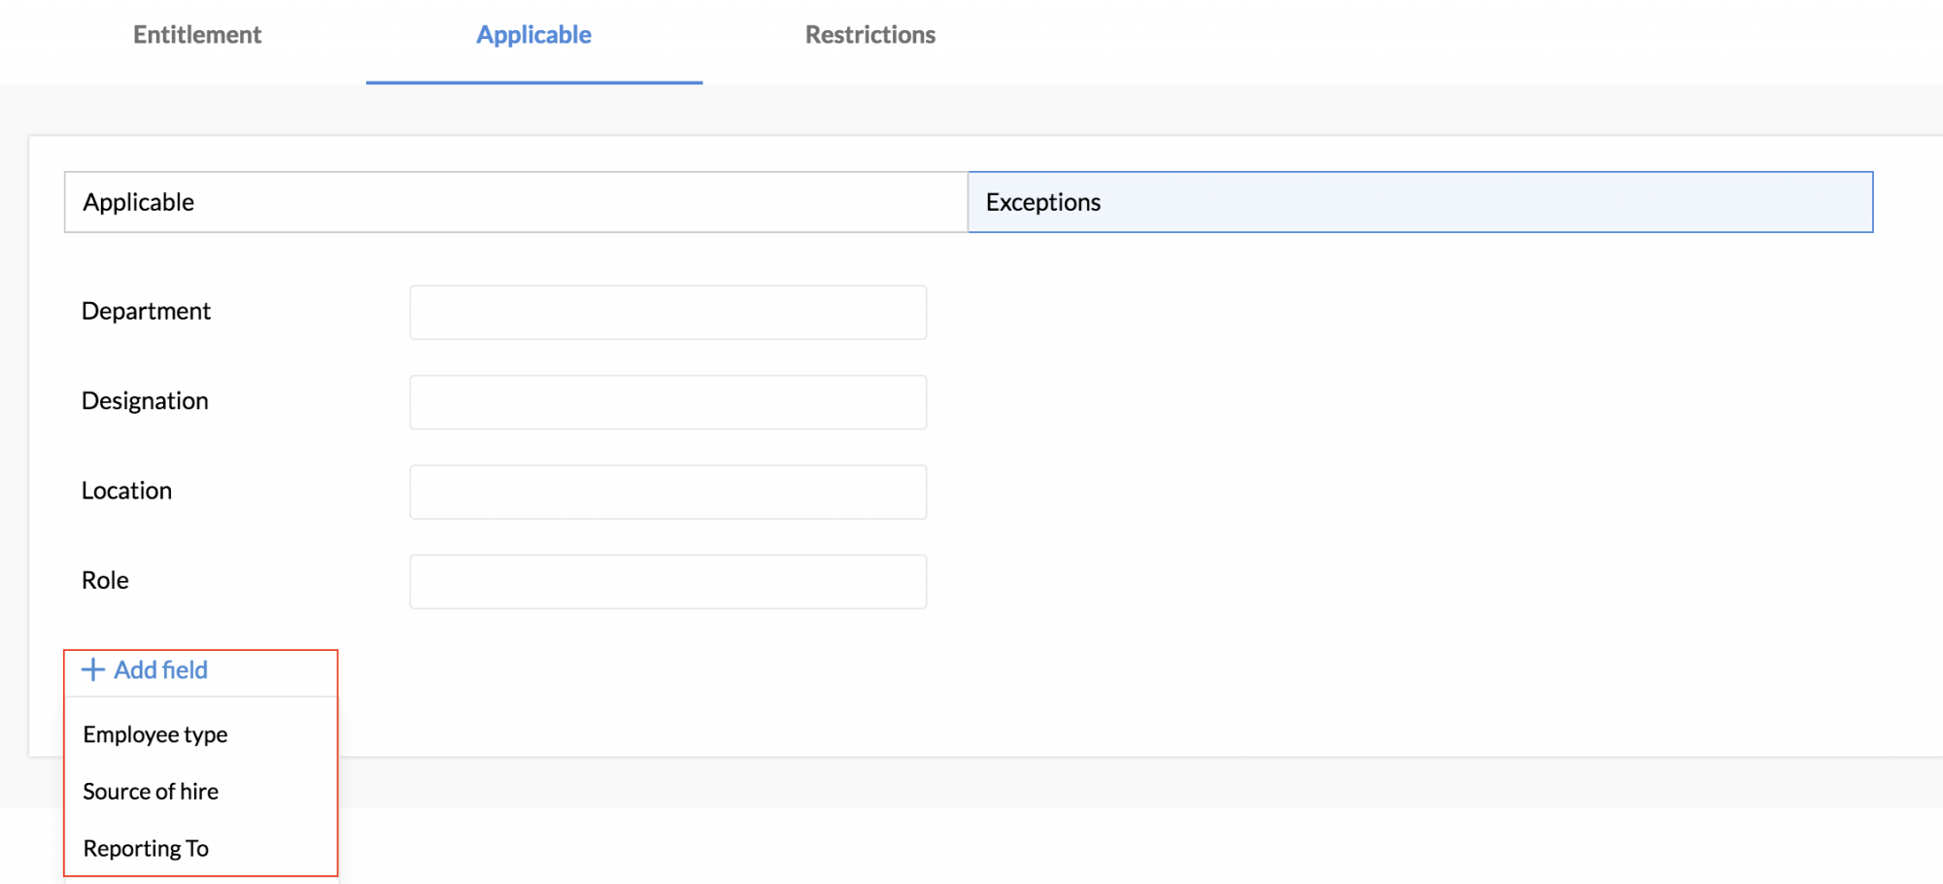Switch to the Restrictions tab
Image resolution: width=1943 pixels, height=884 pixels.
tap(869, 35)
